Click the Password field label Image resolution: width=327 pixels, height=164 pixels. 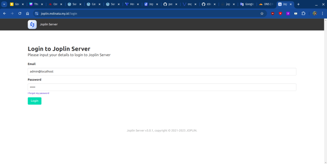[34, 79]
